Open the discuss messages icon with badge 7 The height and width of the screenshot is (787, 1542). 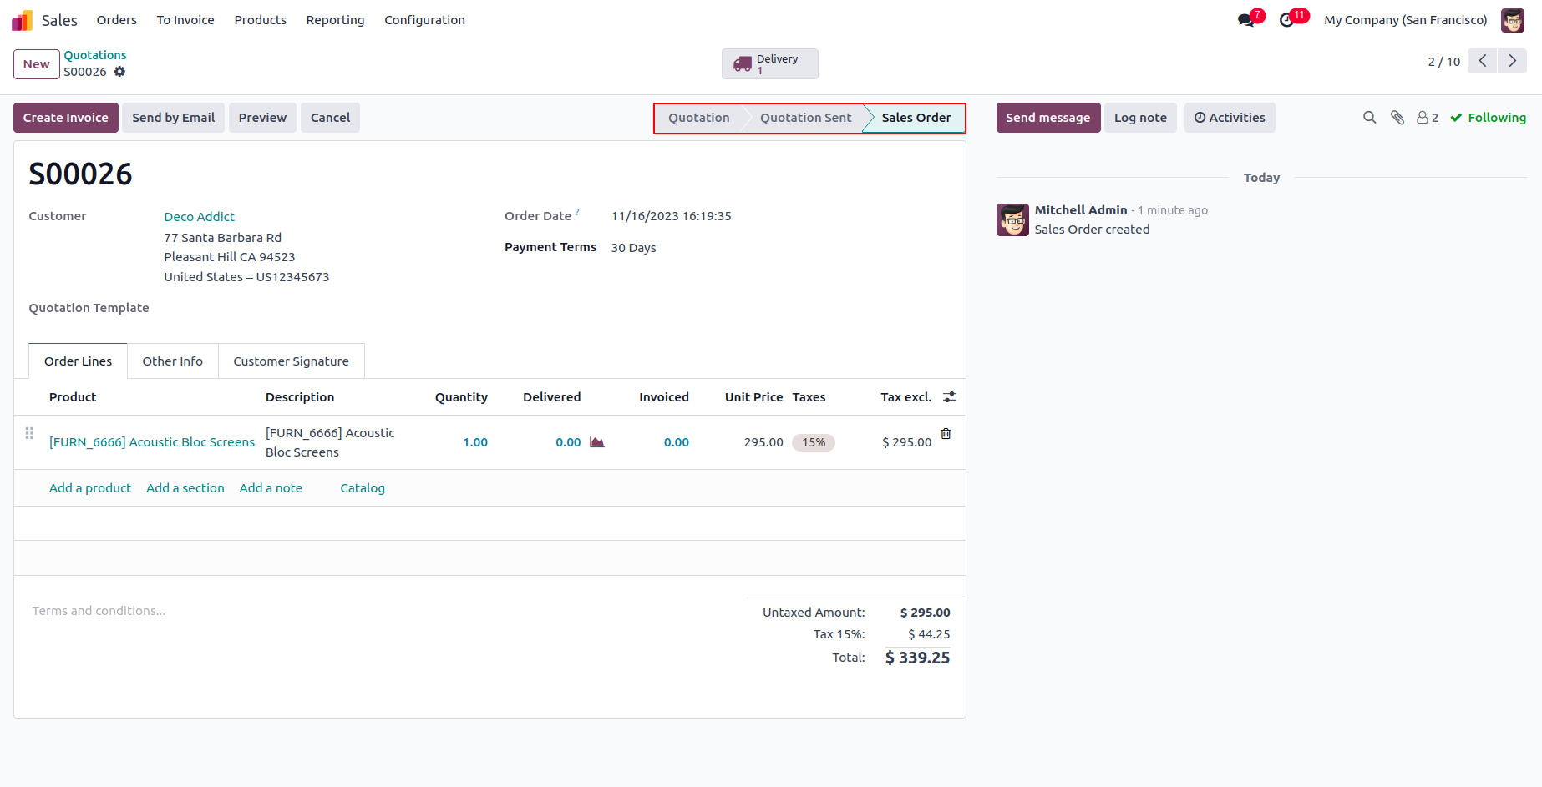pyautogui.click(x=1247, y=20)
